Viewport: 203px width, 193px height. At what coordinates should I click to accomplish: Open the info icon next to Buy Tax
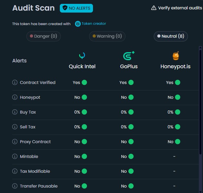[x=15, y=112]
